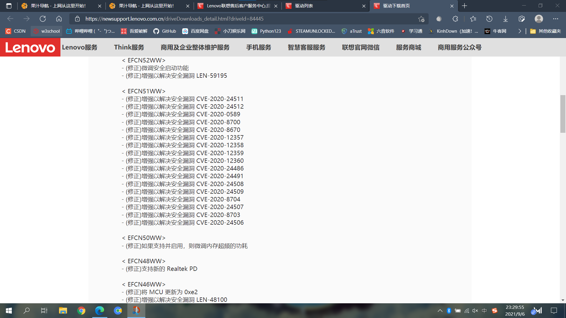This screenshot has width=566, height=318.
Task: Open the Web Capture tool
Action: [521, 19]
